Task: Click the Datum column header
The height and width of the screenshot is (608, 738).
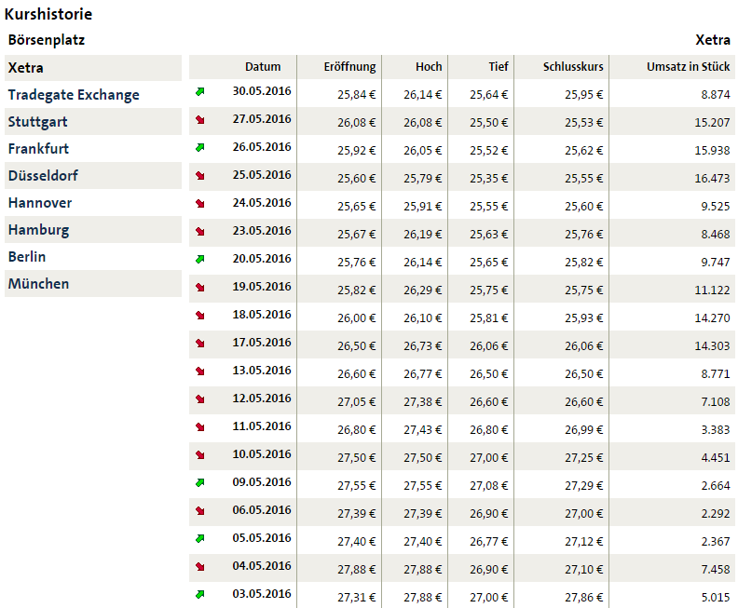Action: [263, 67]
